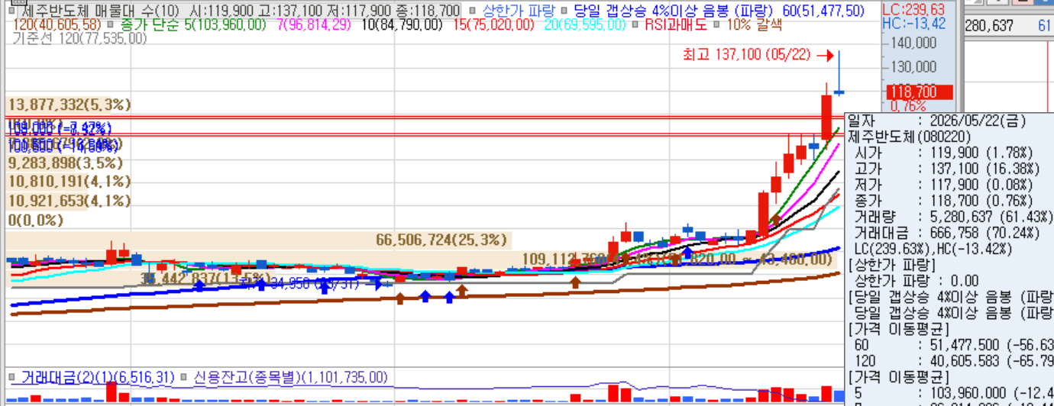Select the 제주반도체 매물대 수(10) legend title

102,11
